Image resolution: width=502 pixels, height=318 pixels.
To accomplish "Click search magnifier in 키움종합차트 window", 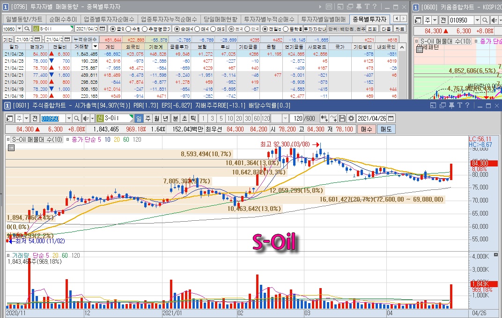I will 485,21.
